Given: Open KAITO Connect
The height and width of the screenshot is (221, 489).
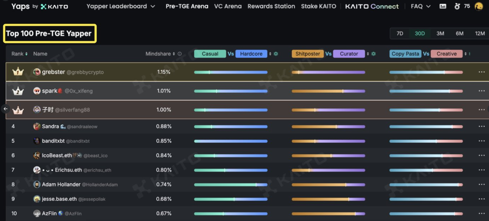Looking at the screenshot, I should tap(372, 6).
